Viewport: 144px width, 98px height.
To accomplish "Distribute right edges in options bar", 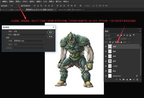I will click(75, 6).
